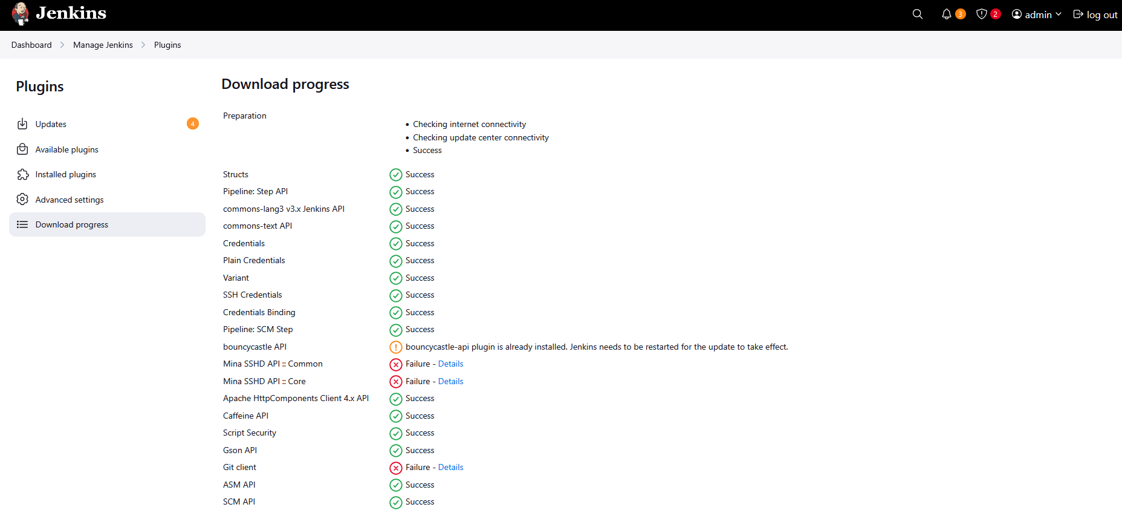Click the Available plugins bag icon
The width and height of the screenshot is (1122, 513).
[22, 149]
